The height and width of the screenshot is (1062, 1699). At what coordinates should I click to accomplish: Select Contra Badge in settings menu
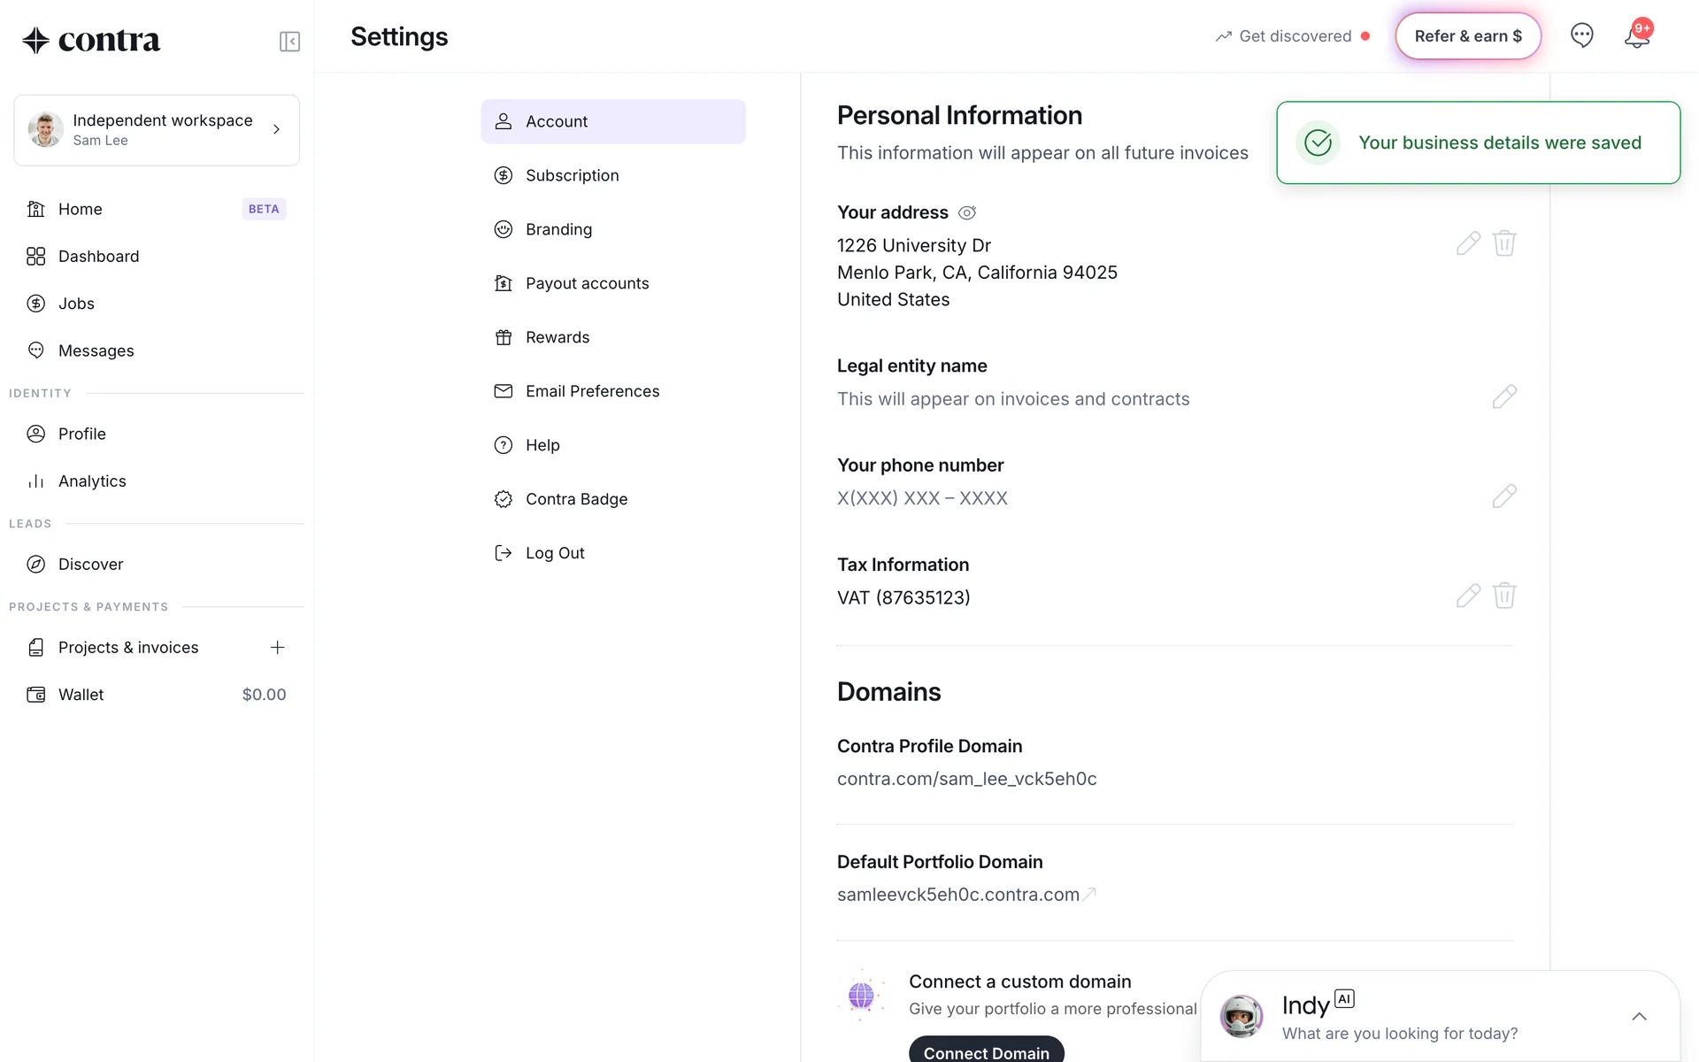point(576,499)
